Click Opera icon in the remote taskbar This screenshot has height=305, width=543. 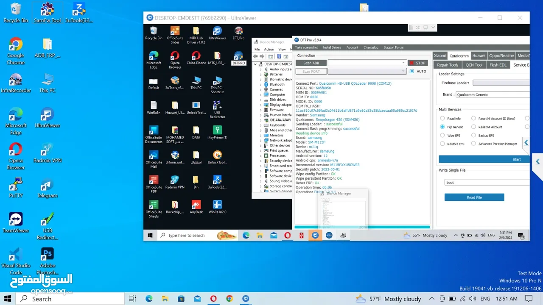click(287, 235)
